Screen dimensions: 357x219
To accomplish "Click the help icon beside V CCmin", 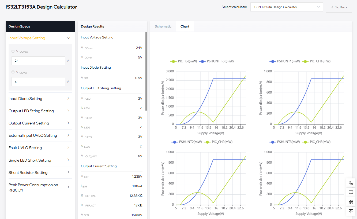I will (x=13, y=72).
